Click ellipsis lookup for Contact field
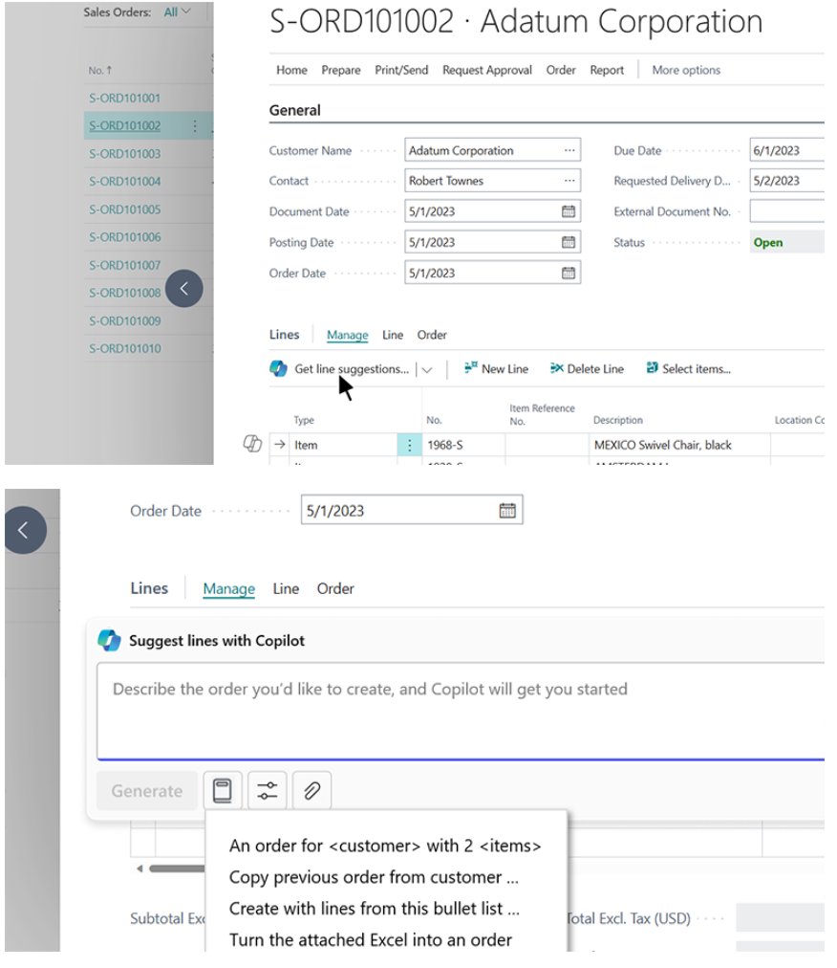837x968 pixels. (x=569, y=180)
